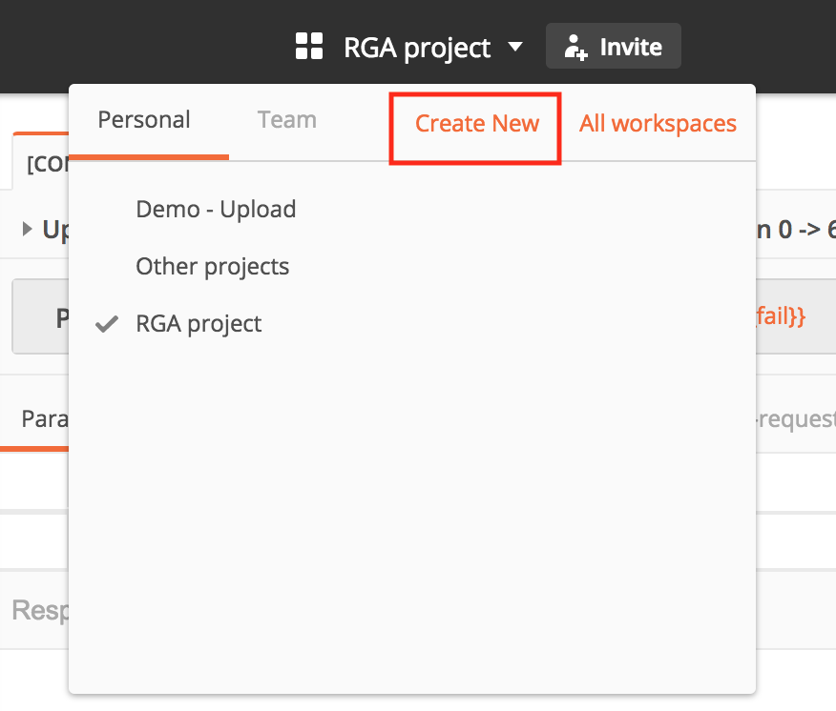Click the Create New workspace link
This screenshot has height=711, width=836.
coord(476,124)
